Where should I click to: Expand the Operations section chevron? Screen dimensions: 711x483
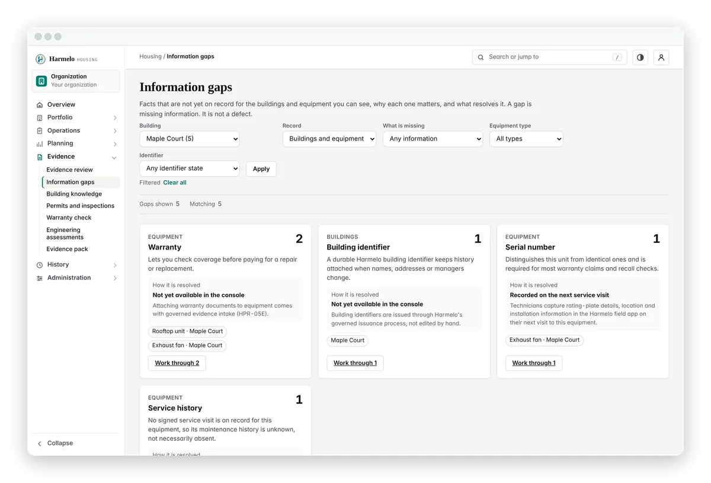pos(115,131)
